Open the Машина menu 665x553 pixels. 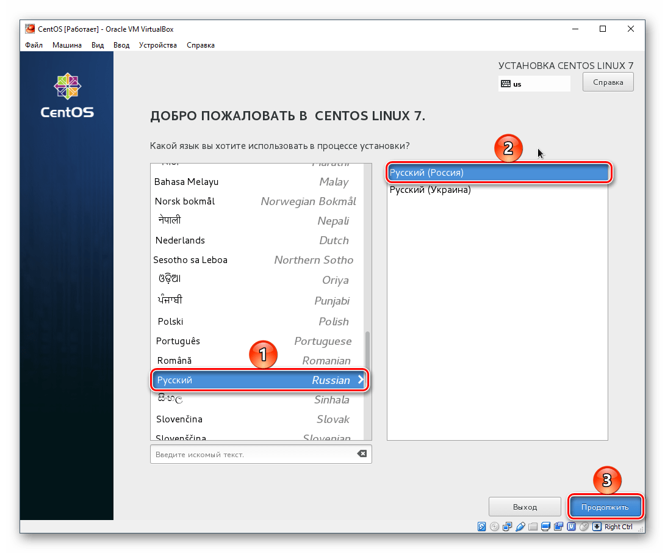tap(66, 45)
